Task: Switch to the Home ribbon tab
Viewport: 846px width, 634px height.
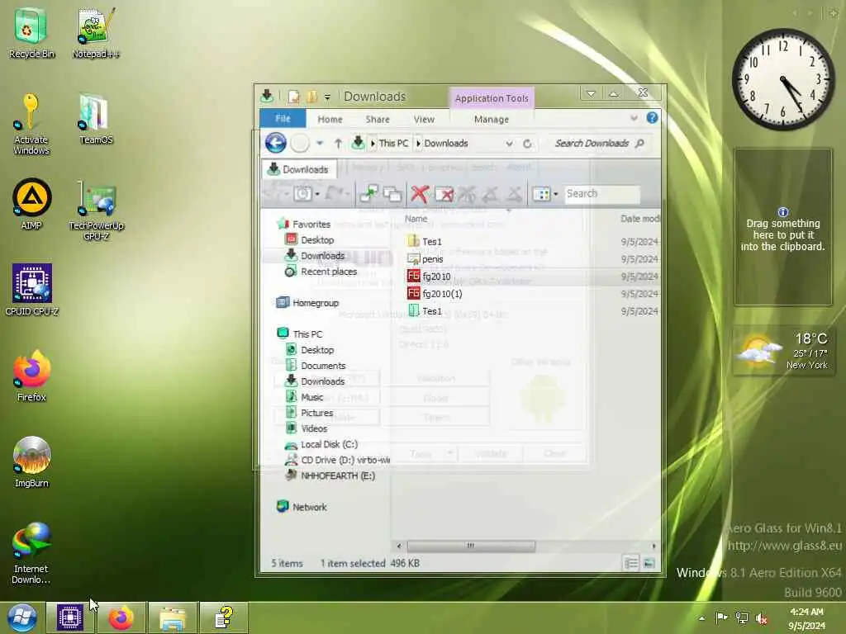Action: (330, 119)
